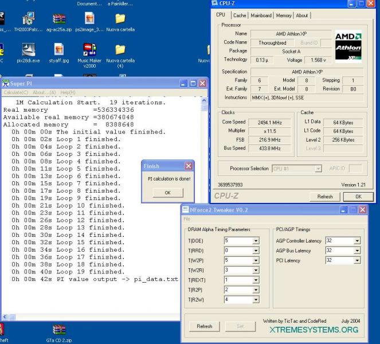The image size is (380, 344).
Task: Click 'PI value output -> pi_data.txt' line
Action: click(95, 279)
